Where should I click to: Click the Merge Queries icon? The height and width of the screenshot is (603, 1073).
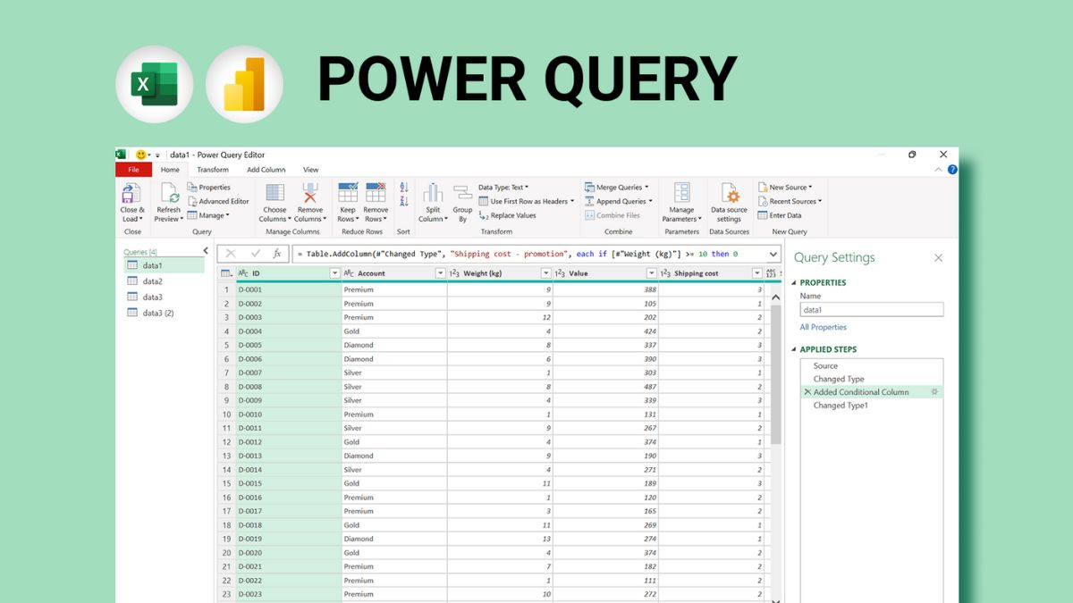[617, 187]
